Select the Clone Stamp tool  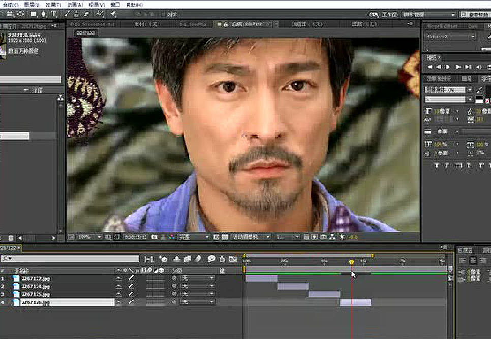click(x=76, y=14)
